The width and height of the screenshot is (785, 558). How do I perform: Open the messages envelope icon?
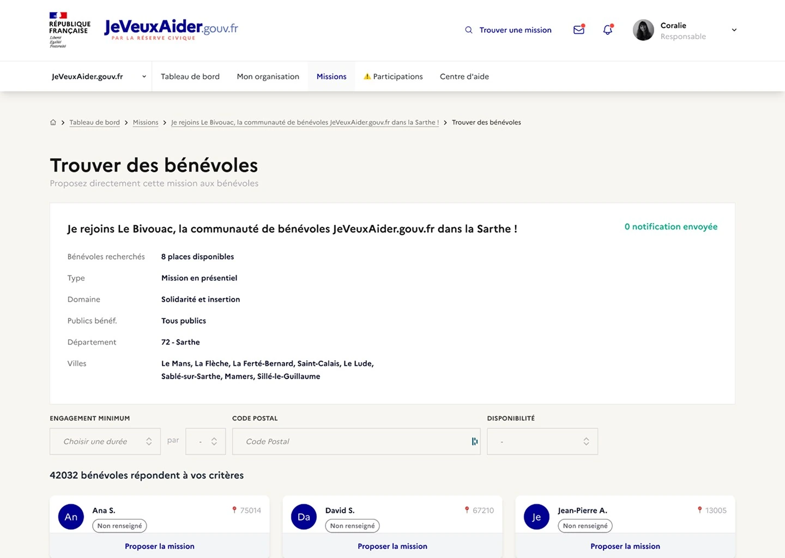579,30
